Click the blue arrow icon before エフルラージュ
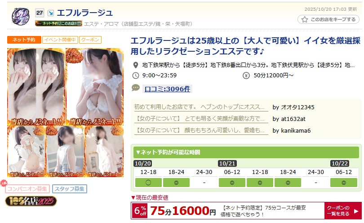Screen dimensions: 364x223 [50, 13]
